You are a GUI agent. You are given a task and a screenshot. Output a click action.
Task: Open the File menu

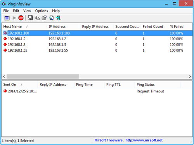[x=6, y=11]
